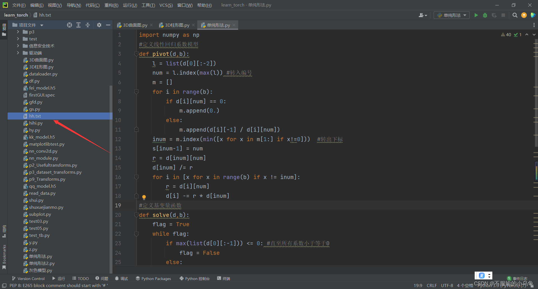Click CRLF line separator indicator
The width and height of the screenshot is (538, 289).
(x=432, y=285)
